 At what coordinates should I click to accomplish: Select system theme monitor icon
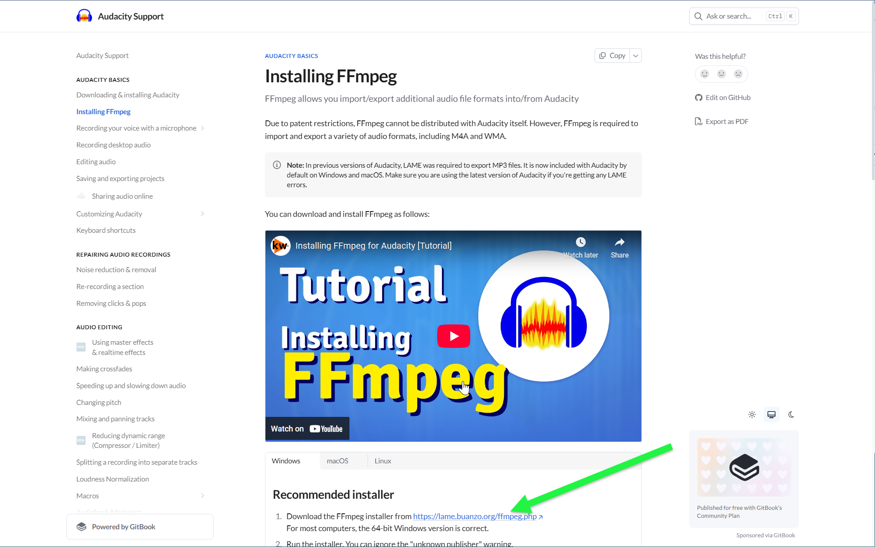771,415
